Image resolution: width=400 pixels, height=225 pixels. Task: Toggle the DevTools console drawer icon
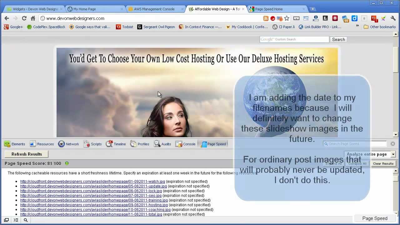pyautogui.click(x=16, y=220)
